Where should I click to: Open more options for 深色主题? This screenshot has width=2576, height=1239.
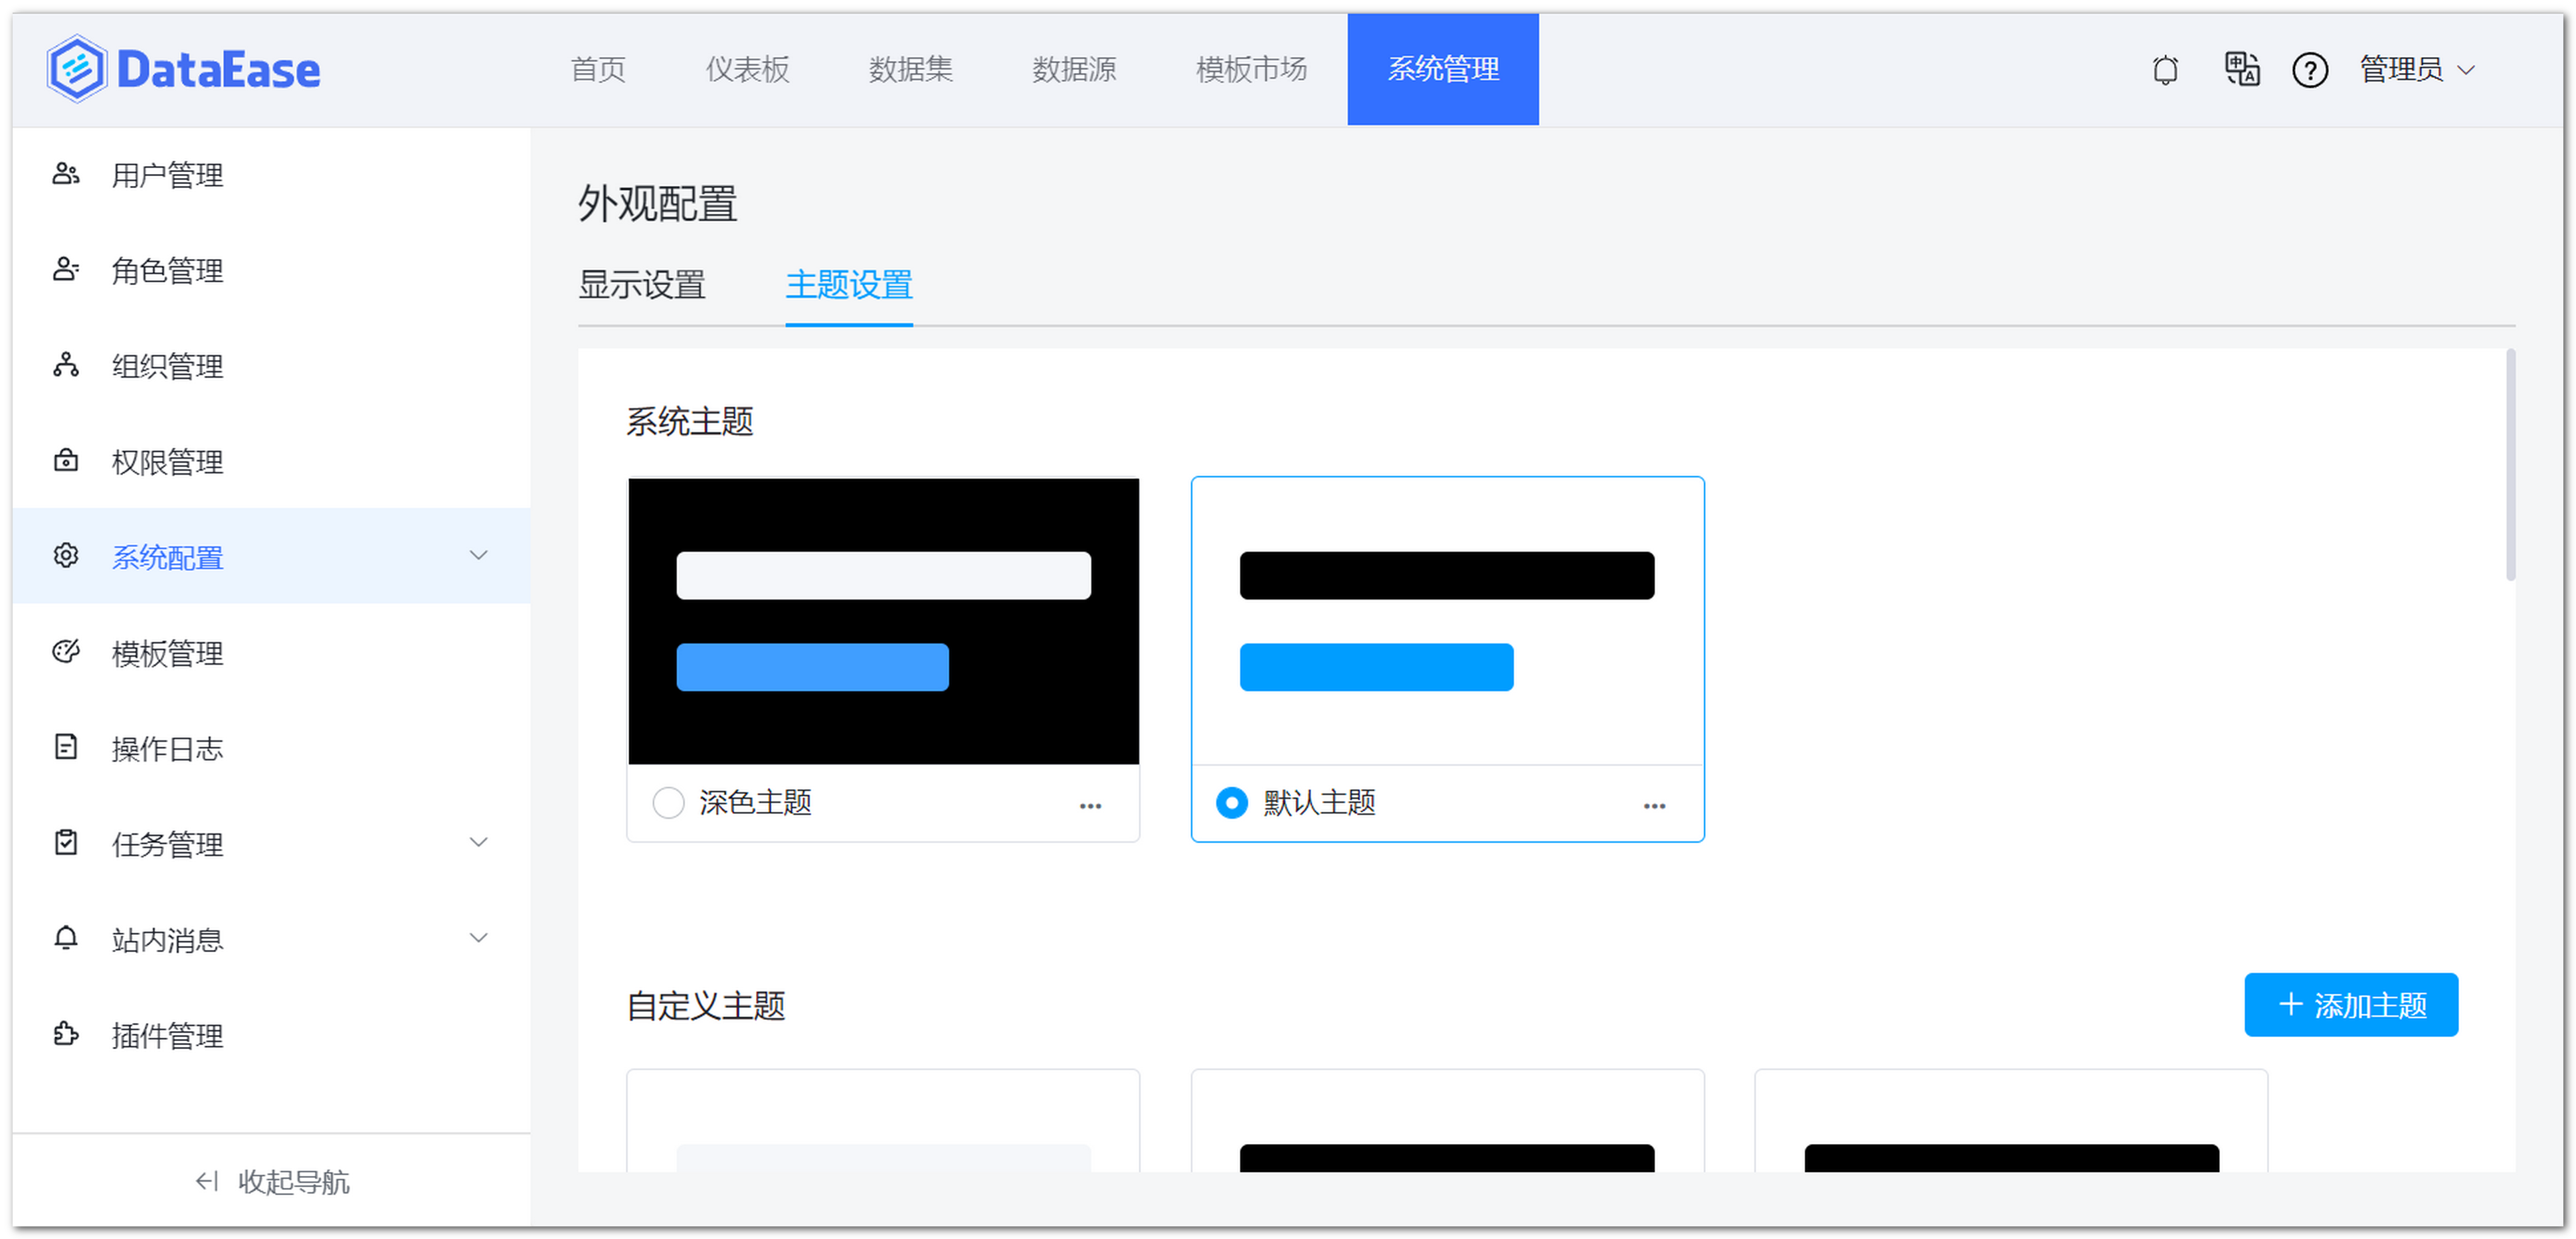point(1090,805)
